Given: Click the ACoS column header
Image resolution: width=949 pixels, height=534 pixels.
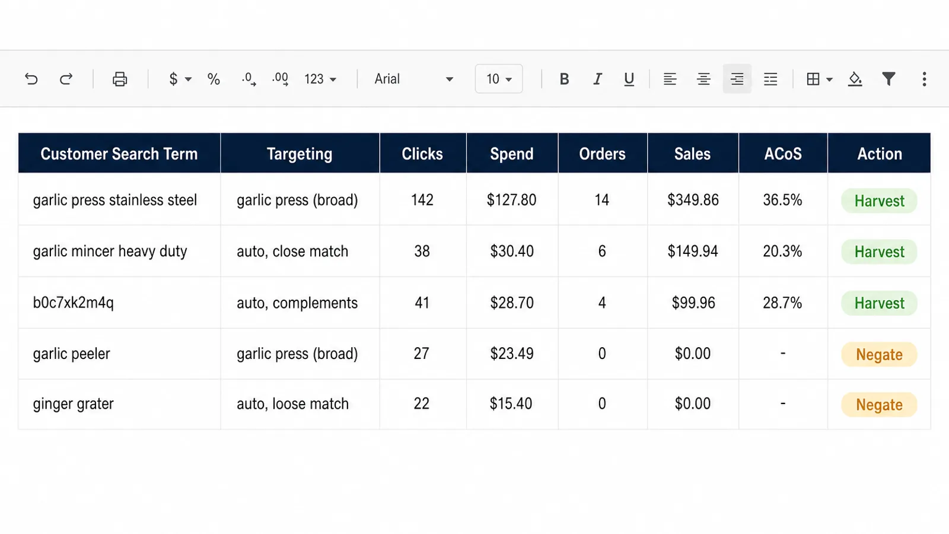Looking at the screenshot, I should (x=783, y=154).
